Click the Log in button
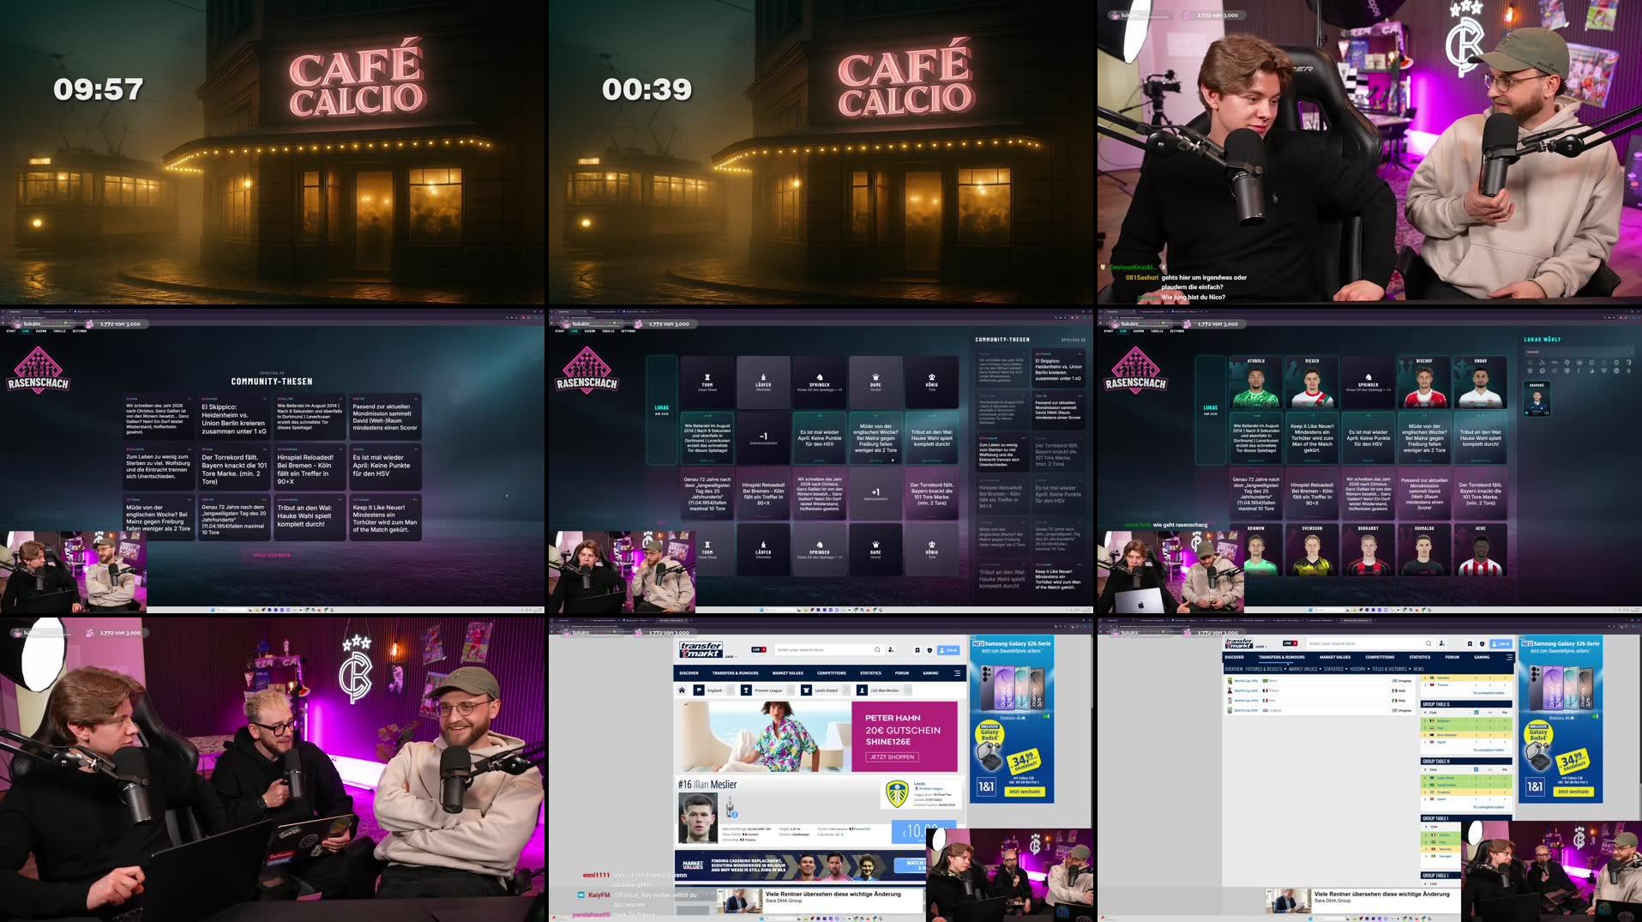 click(x=947, y=649)
